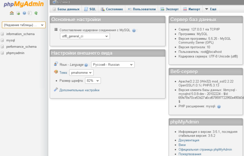Click the wrench icon beside Дополнительные настройки
The width and height of the screenshot is (244, 156).
pyautogui.click(x=56, y=89)
